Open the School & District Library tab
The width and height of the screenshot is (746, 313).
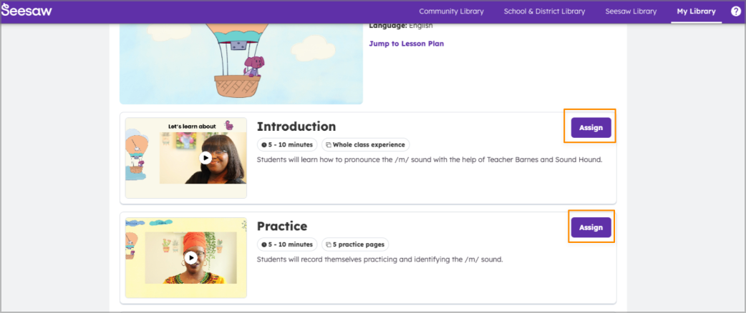[544, 11]
